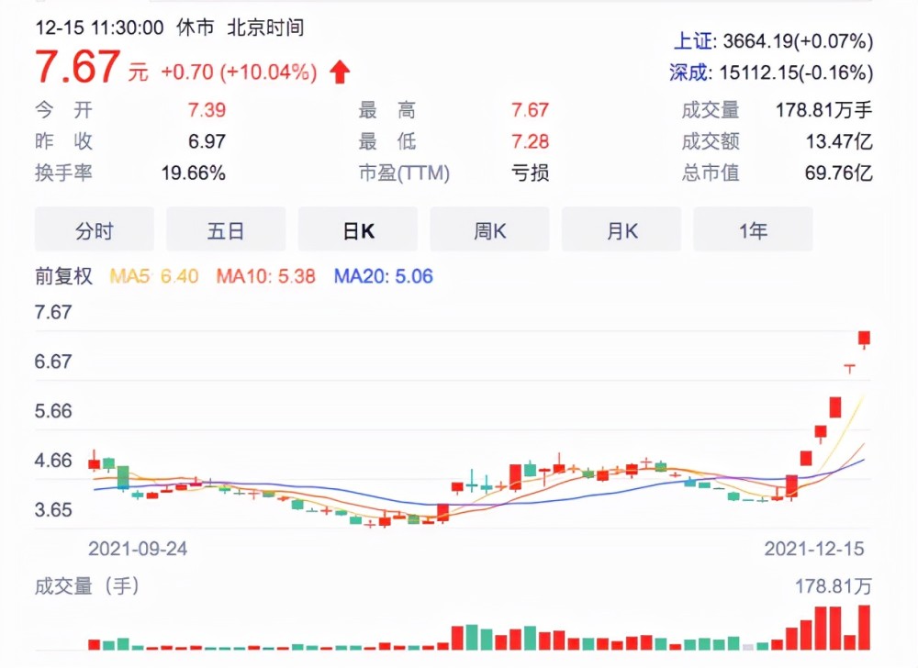
Task: Click the 总市值 value 69.76亿
Action: tap(839, 173)
